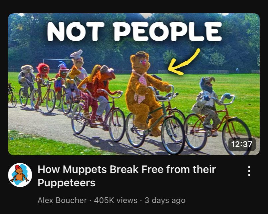Click the yellow arrow in the thumbnail

[x=184, y=62]
